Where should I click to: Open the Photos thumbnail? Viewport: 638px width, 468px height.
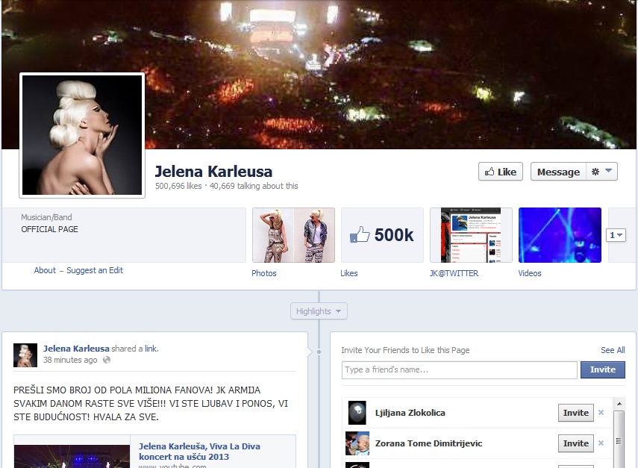tap(293, 235)
